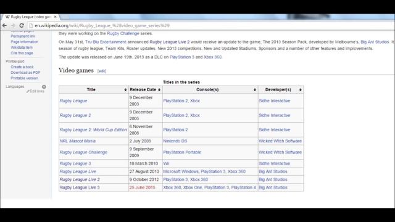395x222 pixels.
Task: Click Wii console link
Action: pyautogui.click(x=166, y=163)
